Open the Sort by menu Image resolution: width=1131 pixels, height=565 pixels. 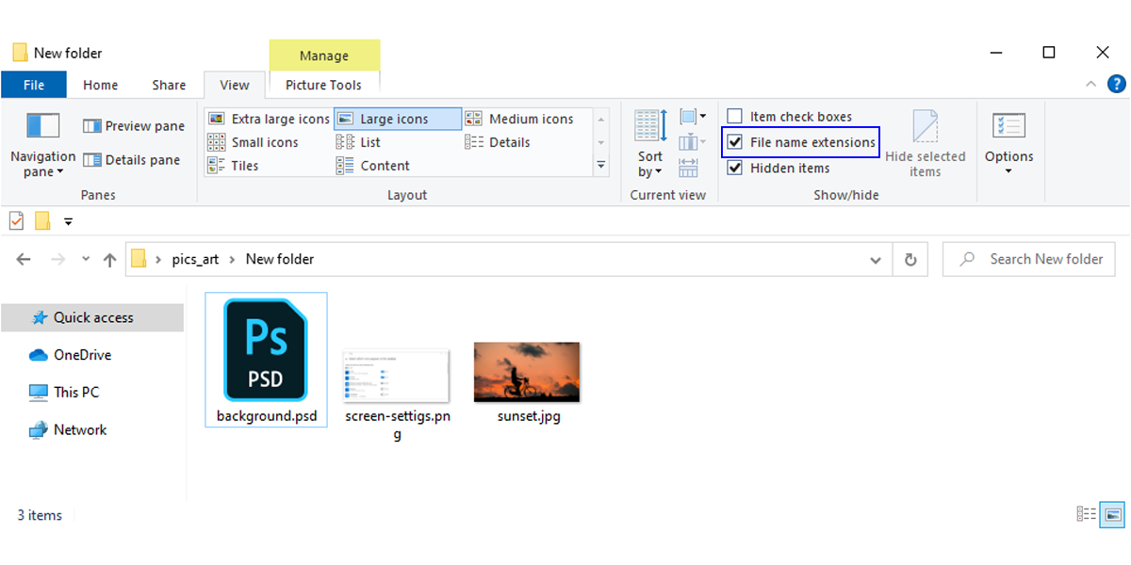[x=650, y=144]
